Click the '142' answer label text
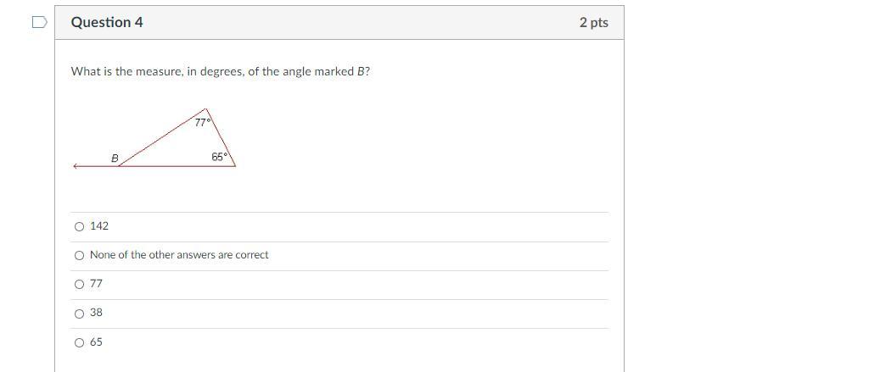The width and height of the screenshot is (869, 372). (99, 226)
